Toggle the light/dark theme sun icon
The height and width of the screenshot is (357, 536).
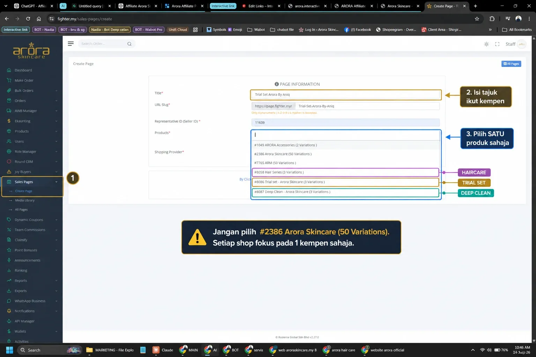486,44
